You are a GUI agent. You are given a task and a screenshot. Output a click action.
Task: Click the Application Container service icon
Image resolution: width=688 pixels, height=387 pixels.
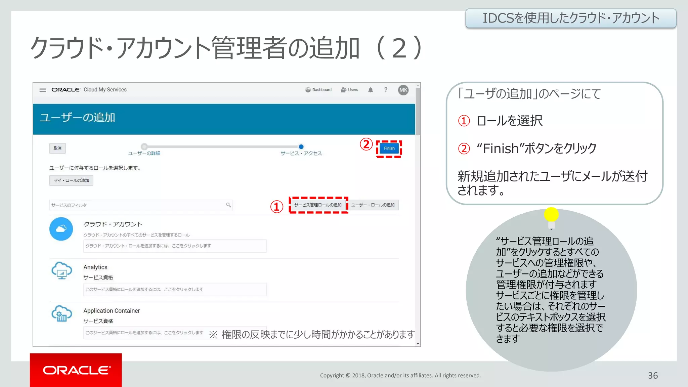tap(61, 313)
